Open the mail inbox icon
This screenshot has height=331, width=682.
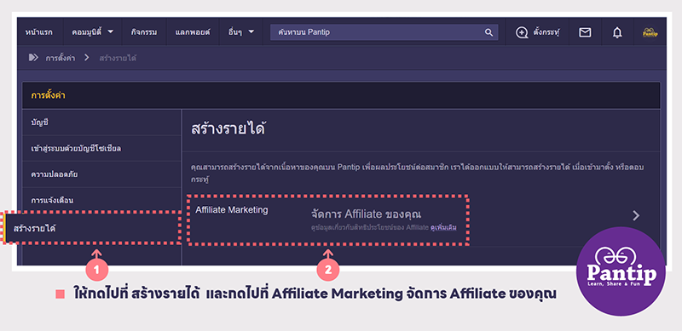click(585, 32)
